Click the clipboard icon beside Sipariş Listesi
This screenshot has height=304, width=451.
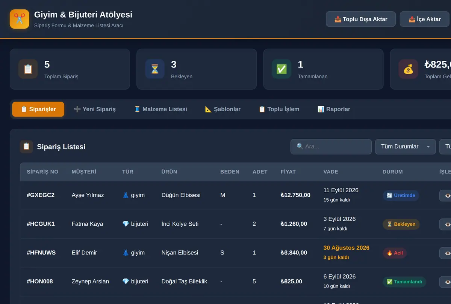click(x=26, y=147)
